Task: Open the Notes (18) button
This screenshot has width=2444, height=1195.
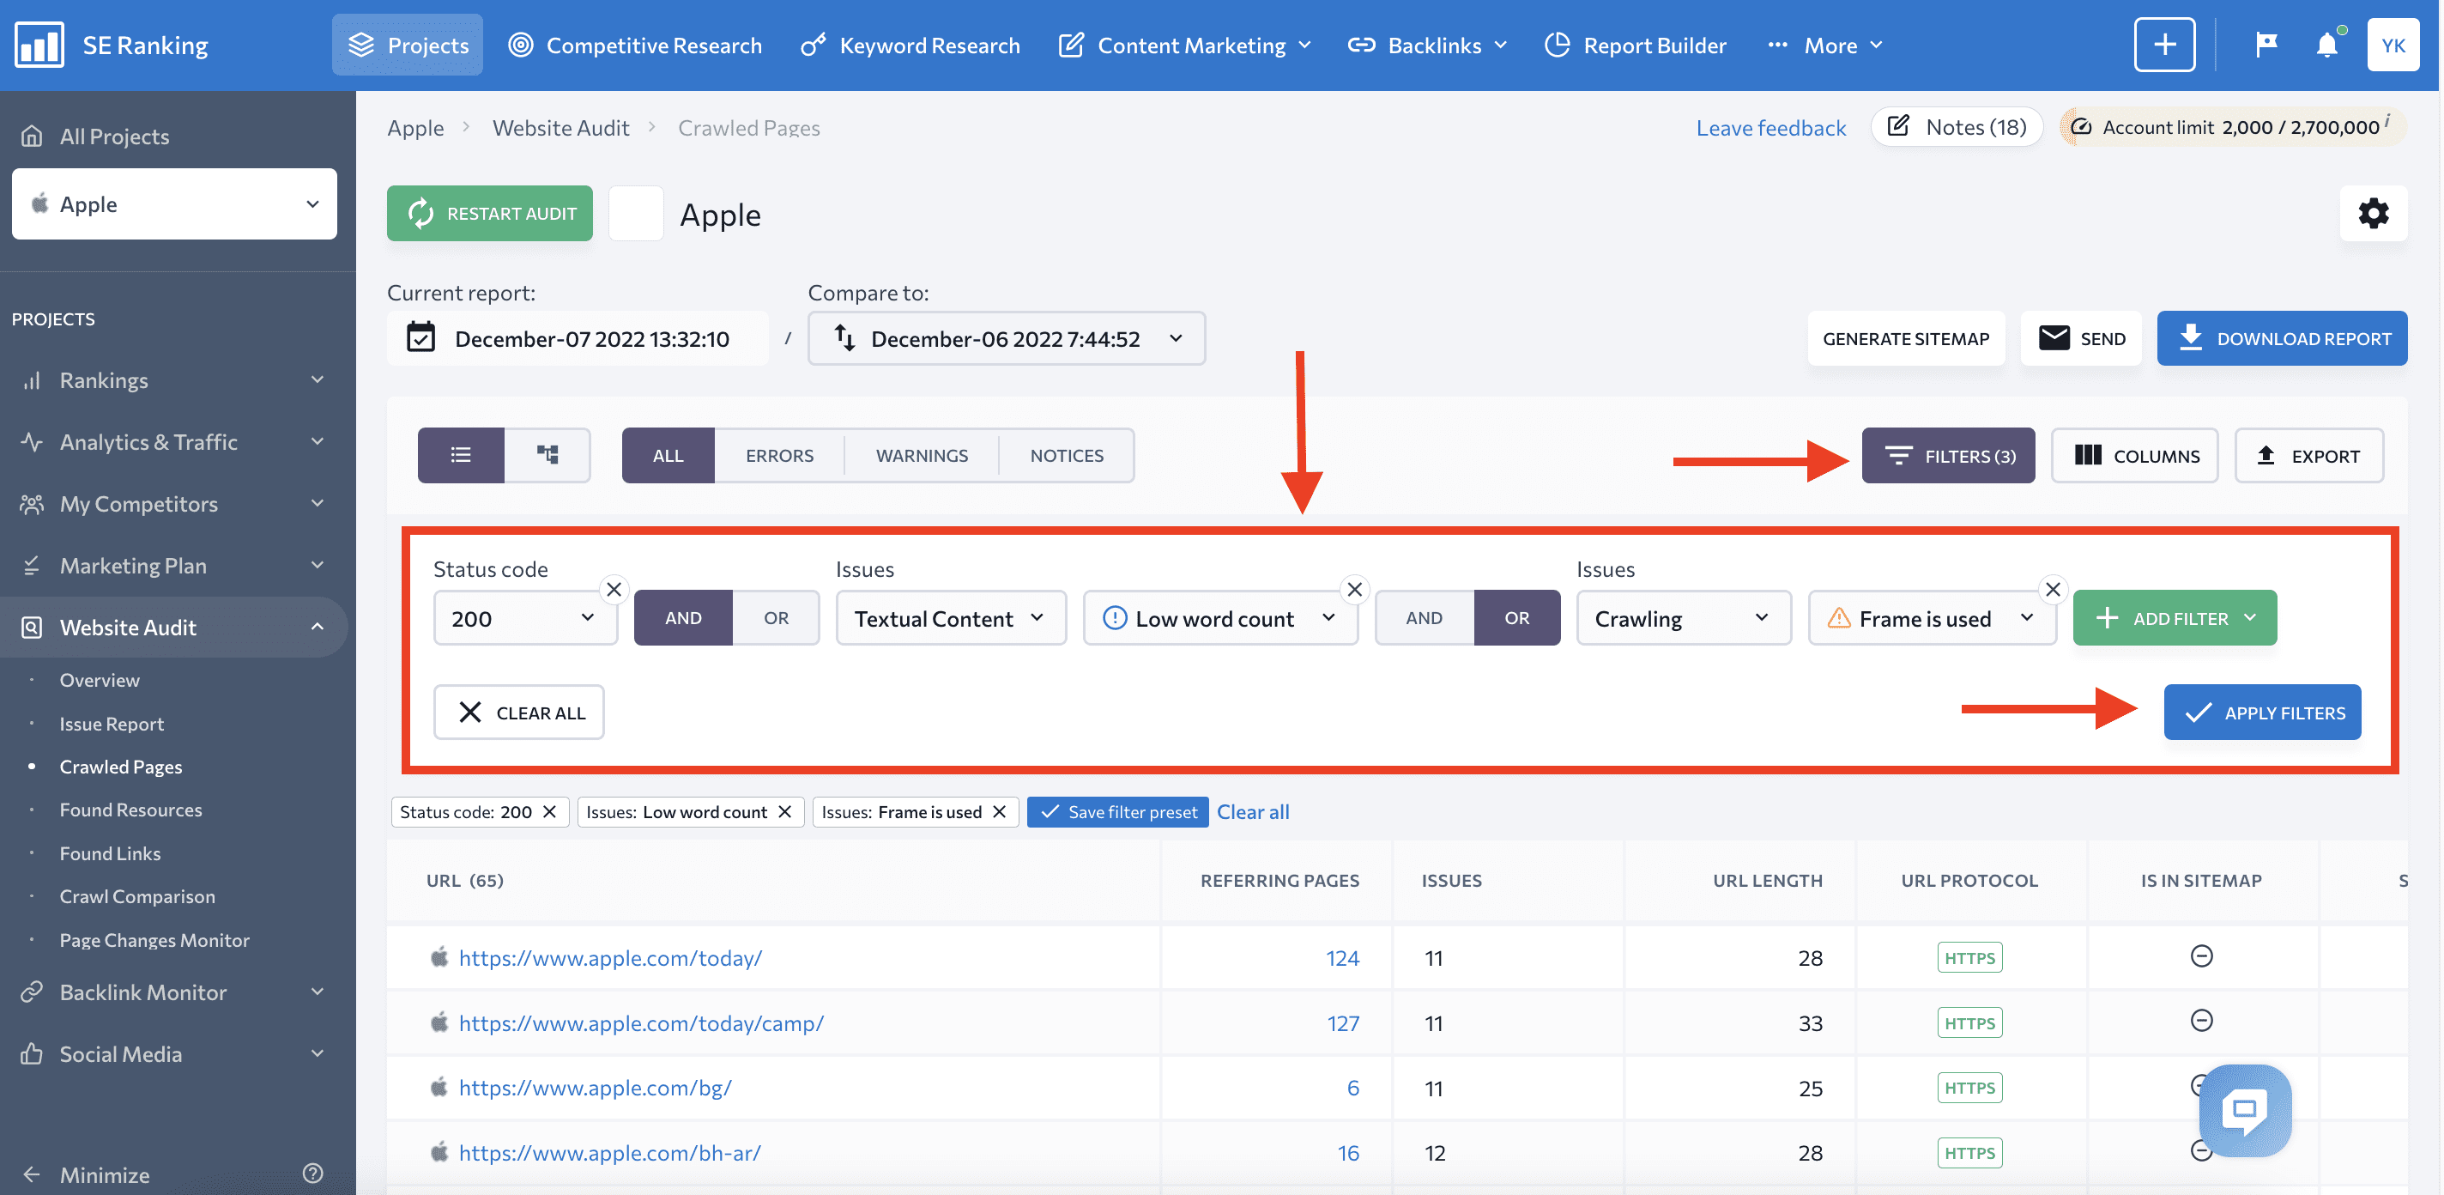Action: [1957, 126]
